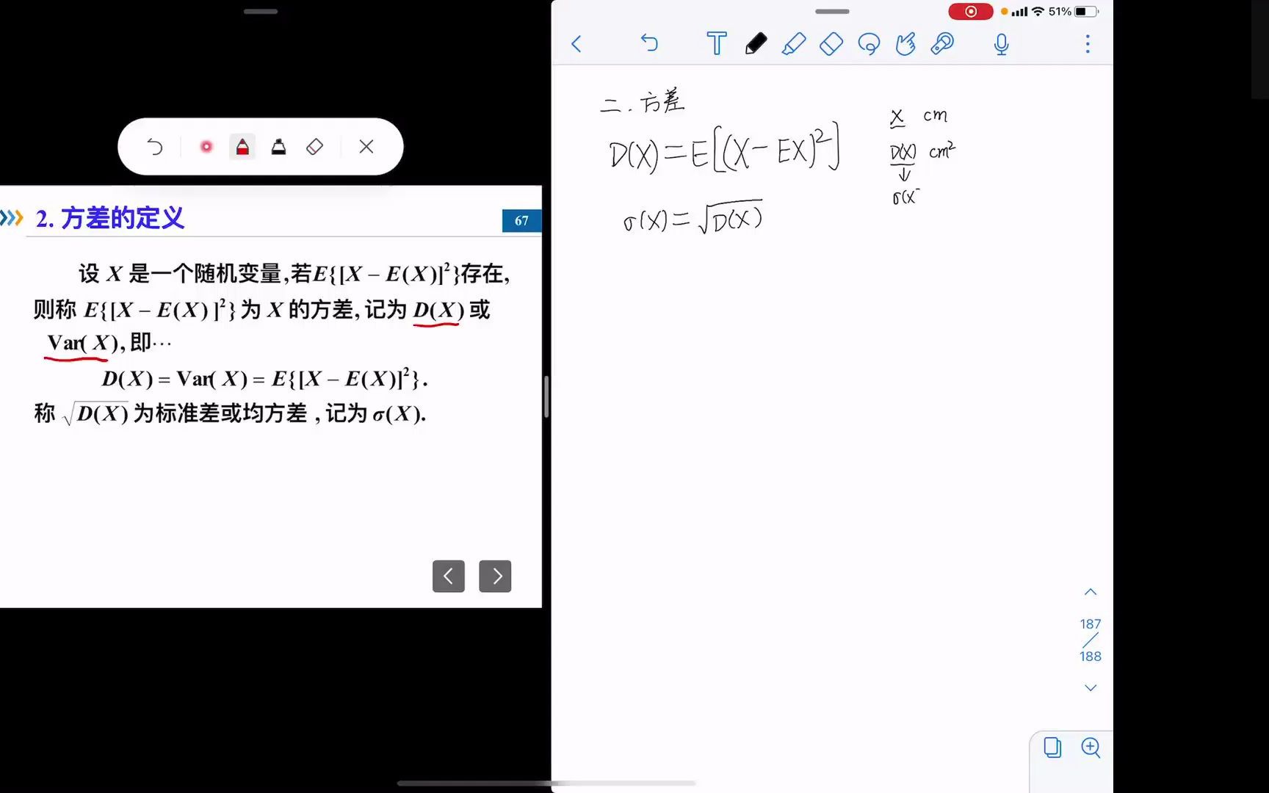
Task: Tap the red screen recording indicator
Action: tap(970, 12)
